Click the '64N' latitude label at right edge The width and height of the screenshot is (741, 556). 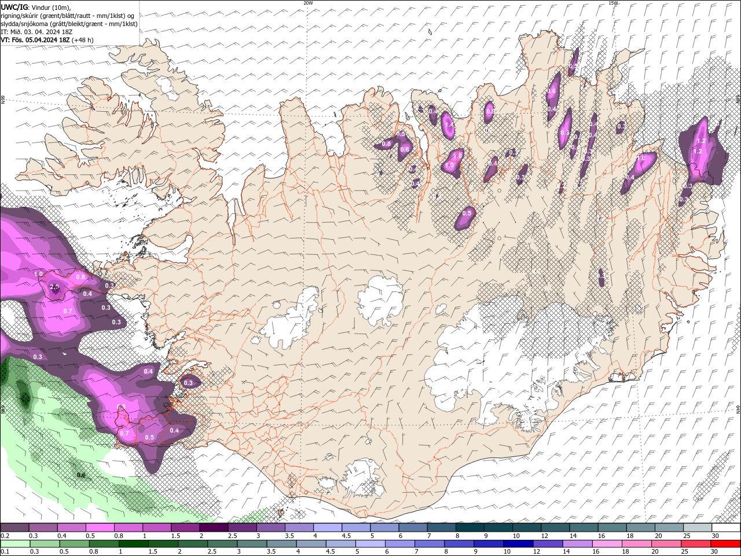click(x=738, y=409)
